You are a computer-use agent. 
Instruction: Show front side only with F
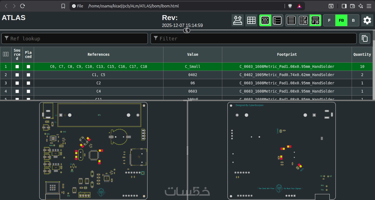pyautogui.click(x=329, y=20)
